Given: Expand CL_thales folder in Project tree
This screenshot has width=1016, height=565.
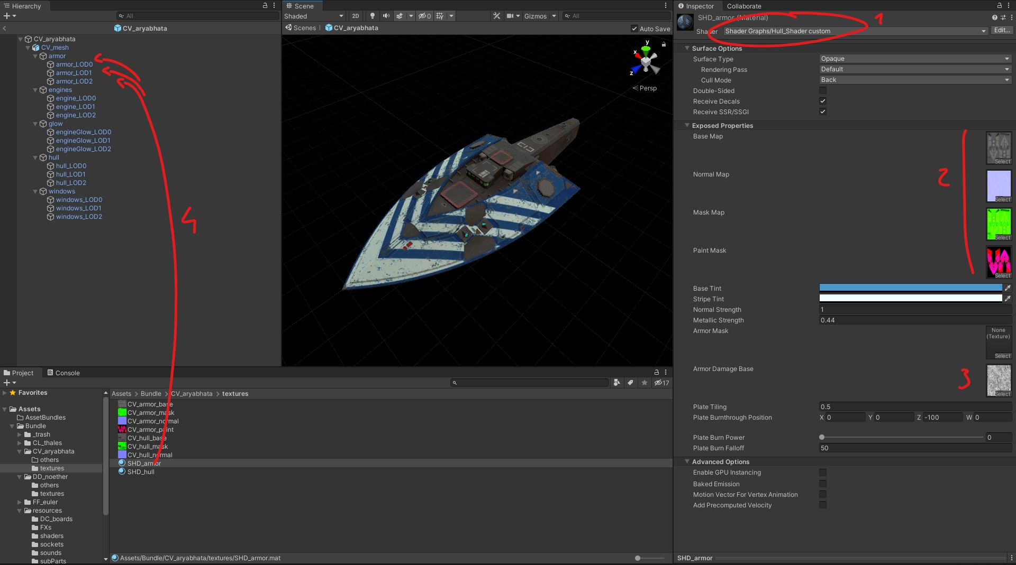Looking at the screenshot, I should [x=20, y=443].
